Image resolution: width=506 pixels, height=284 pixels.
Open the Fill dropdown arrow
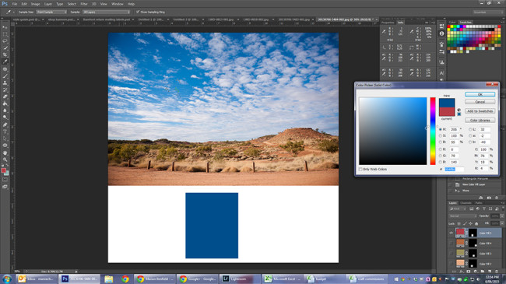pyautogui.click(x=502, y=223)
